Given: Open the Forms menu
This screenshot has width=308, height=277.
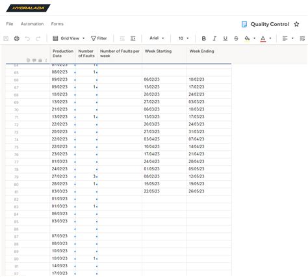Looking at the screenshot, I should (x=57, y=24).
